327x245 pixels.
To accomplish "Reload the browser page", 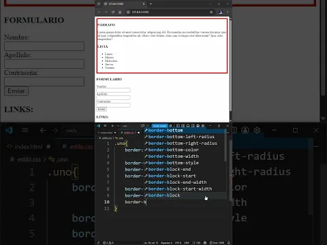I will 113,12.
